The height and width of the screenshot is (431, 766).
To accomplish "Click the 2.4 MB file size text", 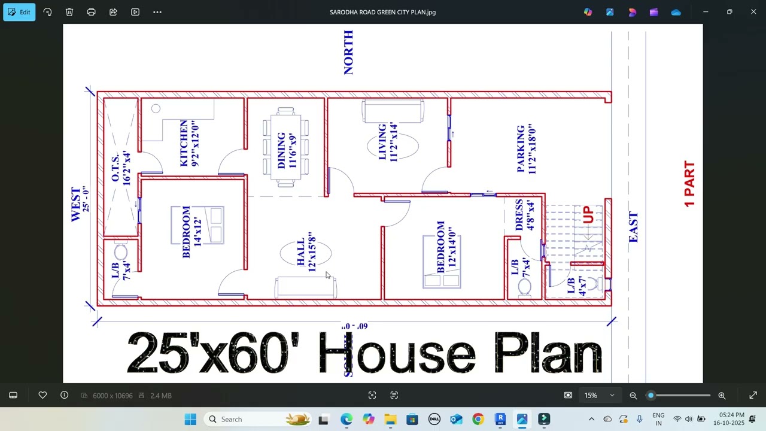I will coord(160,396).
